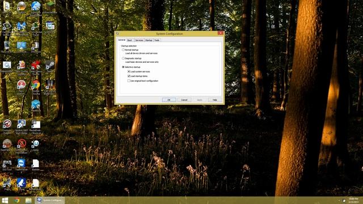Switch to the Boot tab
The image size is (363, 204).
130,40
